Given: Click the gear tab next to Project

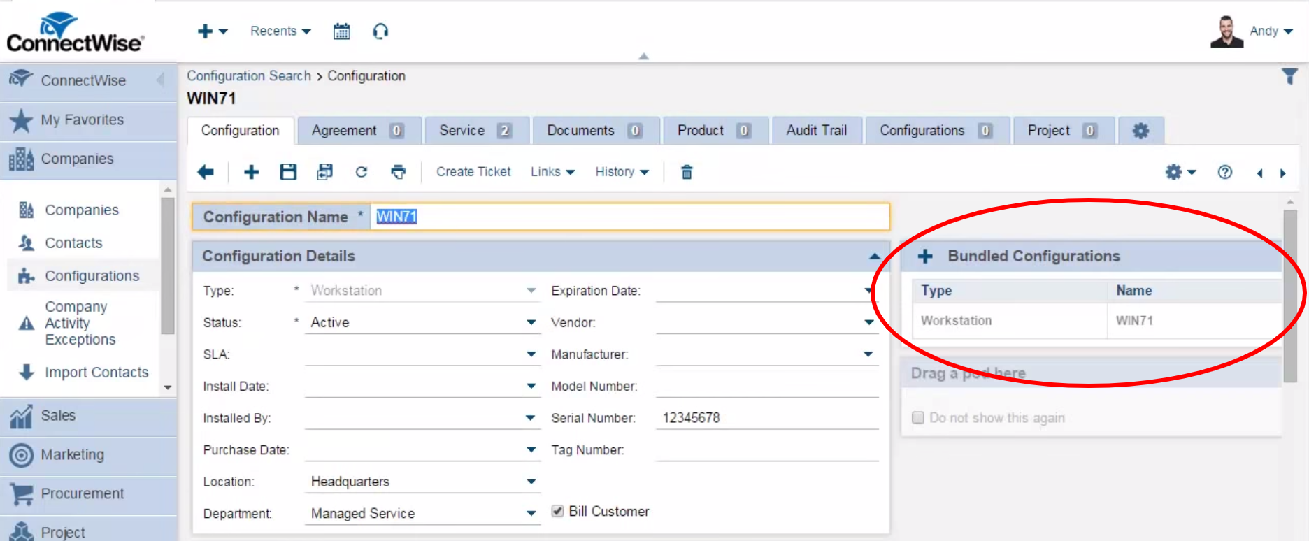Looking at the screenshot, I should point(1140,131).
